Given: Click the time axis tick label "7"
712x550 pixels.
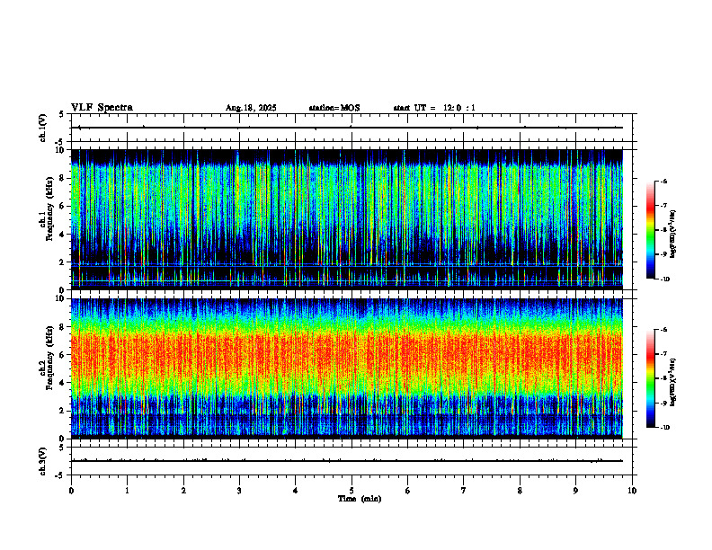Looking at the screenshot, I should pyautogui.click(x=464, y=491).
